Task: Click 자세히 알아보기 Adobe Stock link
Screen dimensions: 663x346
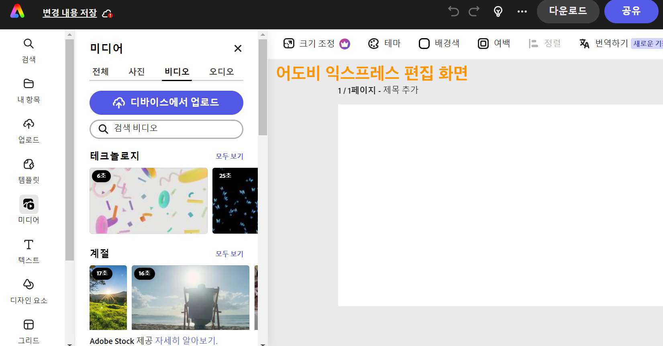Action: click(186, 341)
